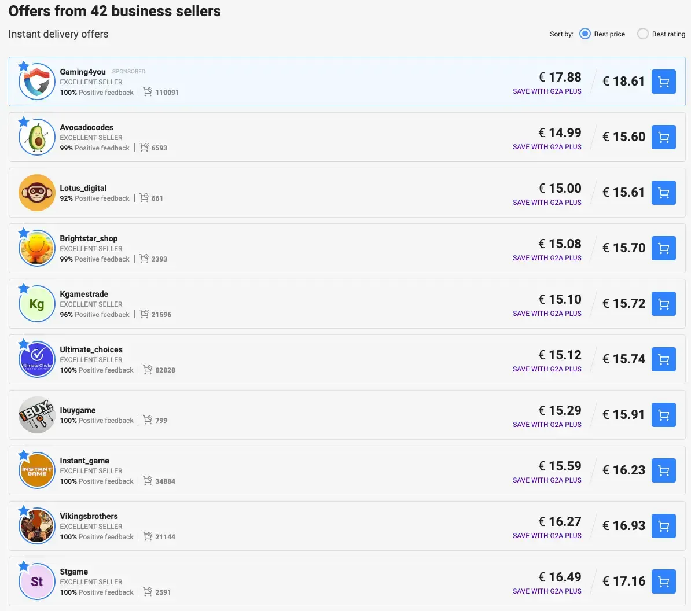Open Gaming4you seller avatar
This screenshot has width=691, height=611.
coord(36,82)
